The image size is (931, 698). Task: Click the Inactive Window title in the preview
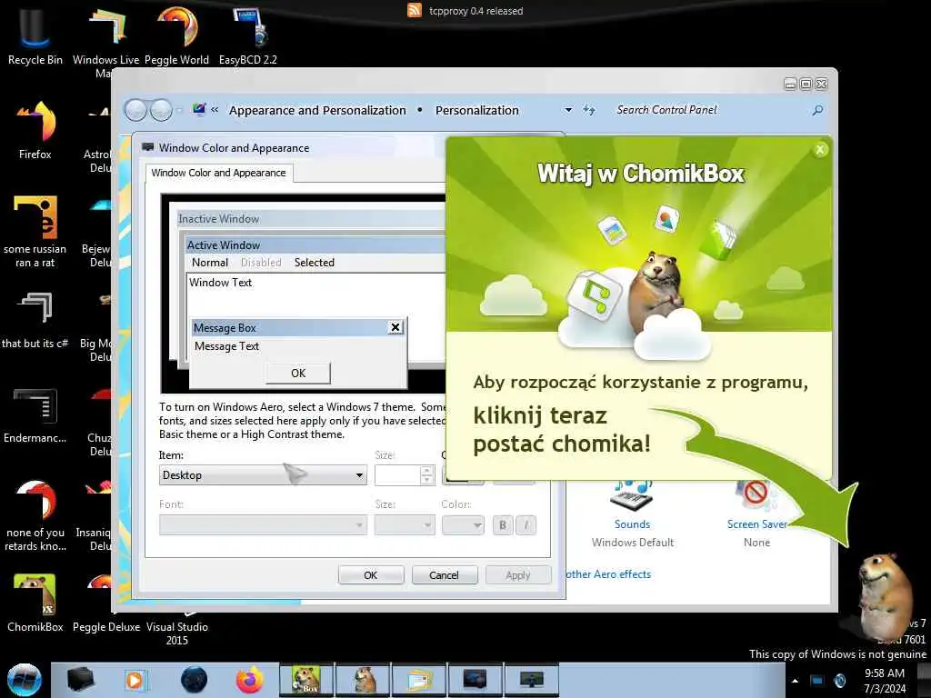(219, 219)
